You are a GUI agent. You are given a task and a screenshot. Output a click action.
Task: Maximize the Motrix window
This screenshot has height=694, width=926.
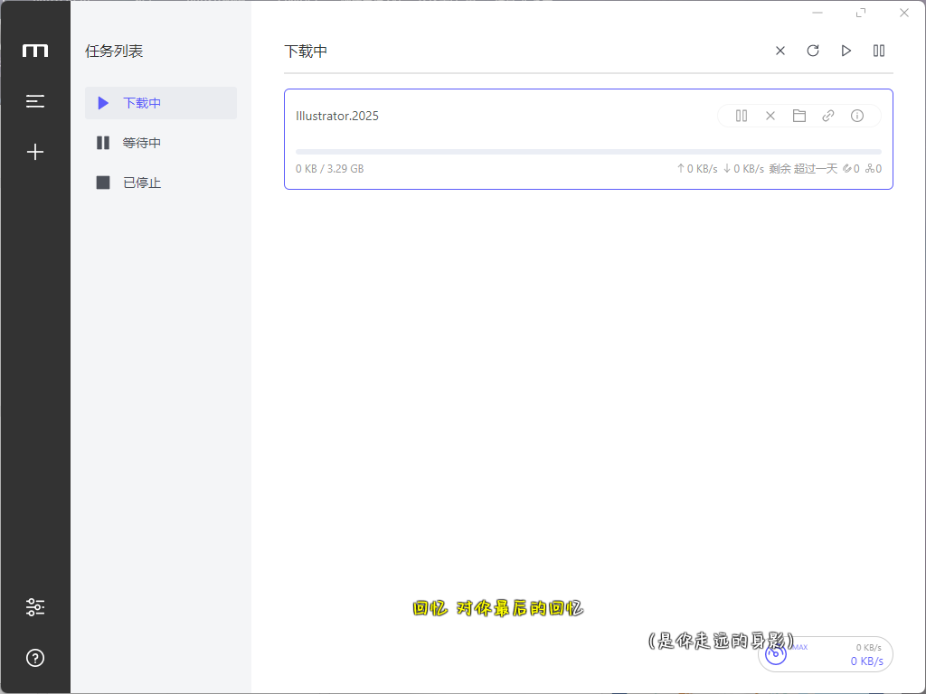point(861,13)
